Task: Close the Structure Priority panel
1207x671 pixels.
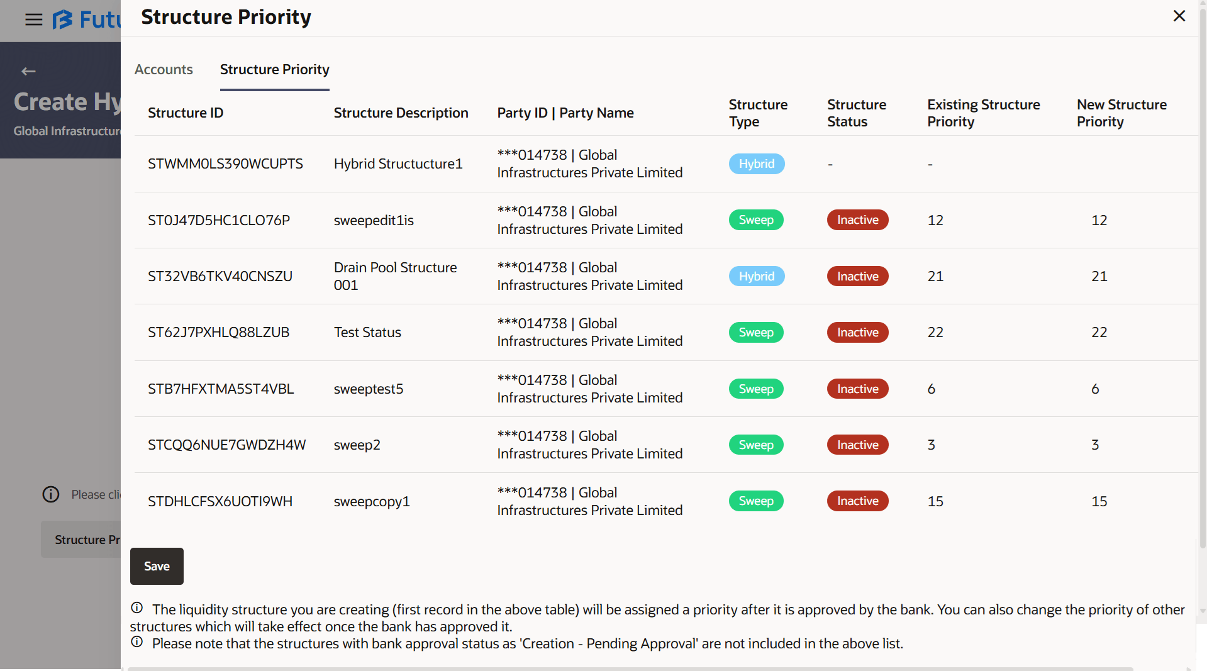Action: tap(1179, 16)
